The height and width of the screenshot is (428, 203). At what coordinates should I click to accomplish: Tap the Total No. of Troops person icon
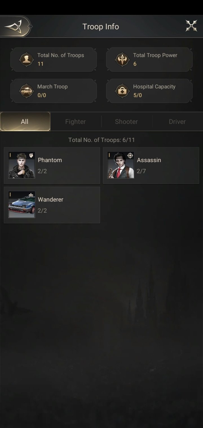[27, 59]
